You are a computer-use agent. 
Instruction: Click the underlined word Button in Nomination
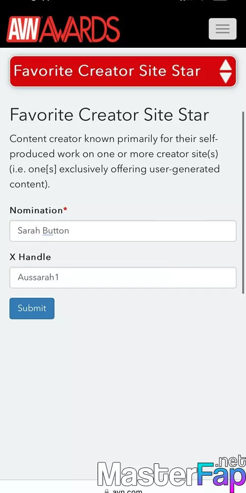(56, 231)
